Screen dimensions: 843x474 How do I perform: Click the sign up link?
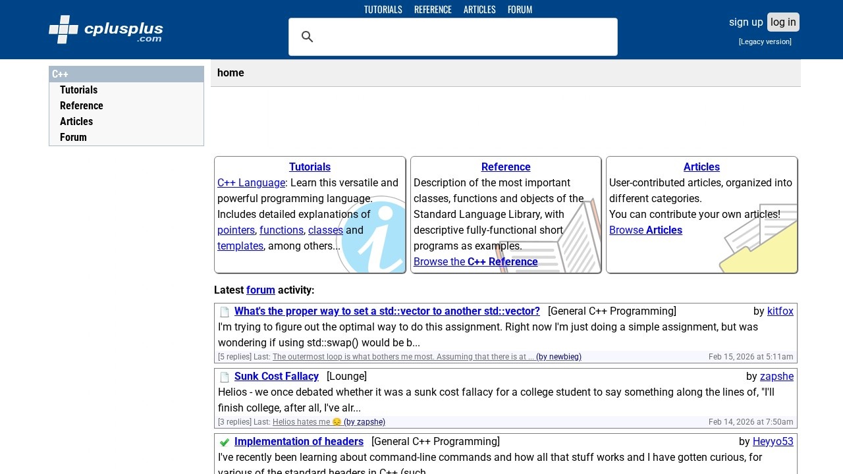tap(746, 22)
